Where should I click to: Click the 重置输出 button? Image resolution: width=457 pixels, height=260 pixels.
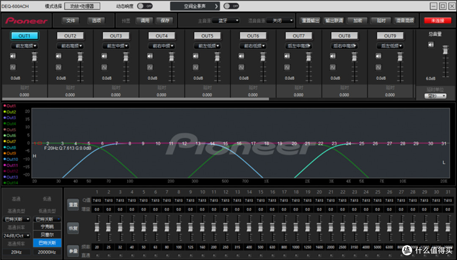click(x=311, y=21)
